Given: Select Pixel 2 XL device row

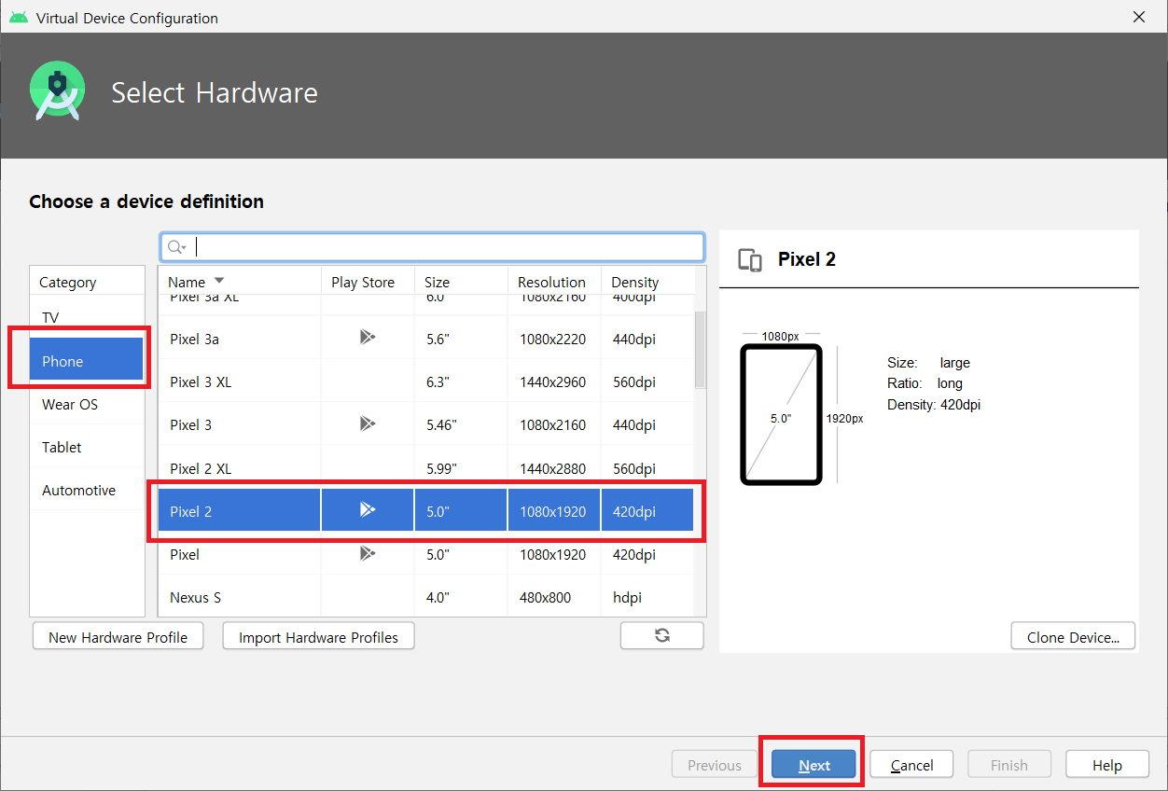Looking at the screenshot, I should [426, 467].
